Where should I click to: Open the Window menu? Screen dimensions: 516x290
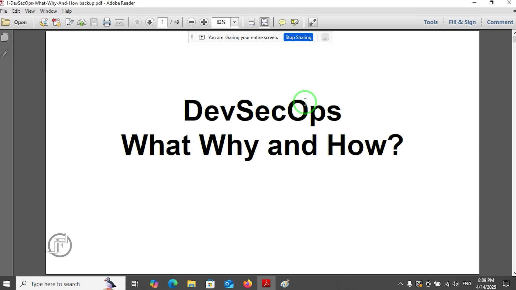click(48, 11)
